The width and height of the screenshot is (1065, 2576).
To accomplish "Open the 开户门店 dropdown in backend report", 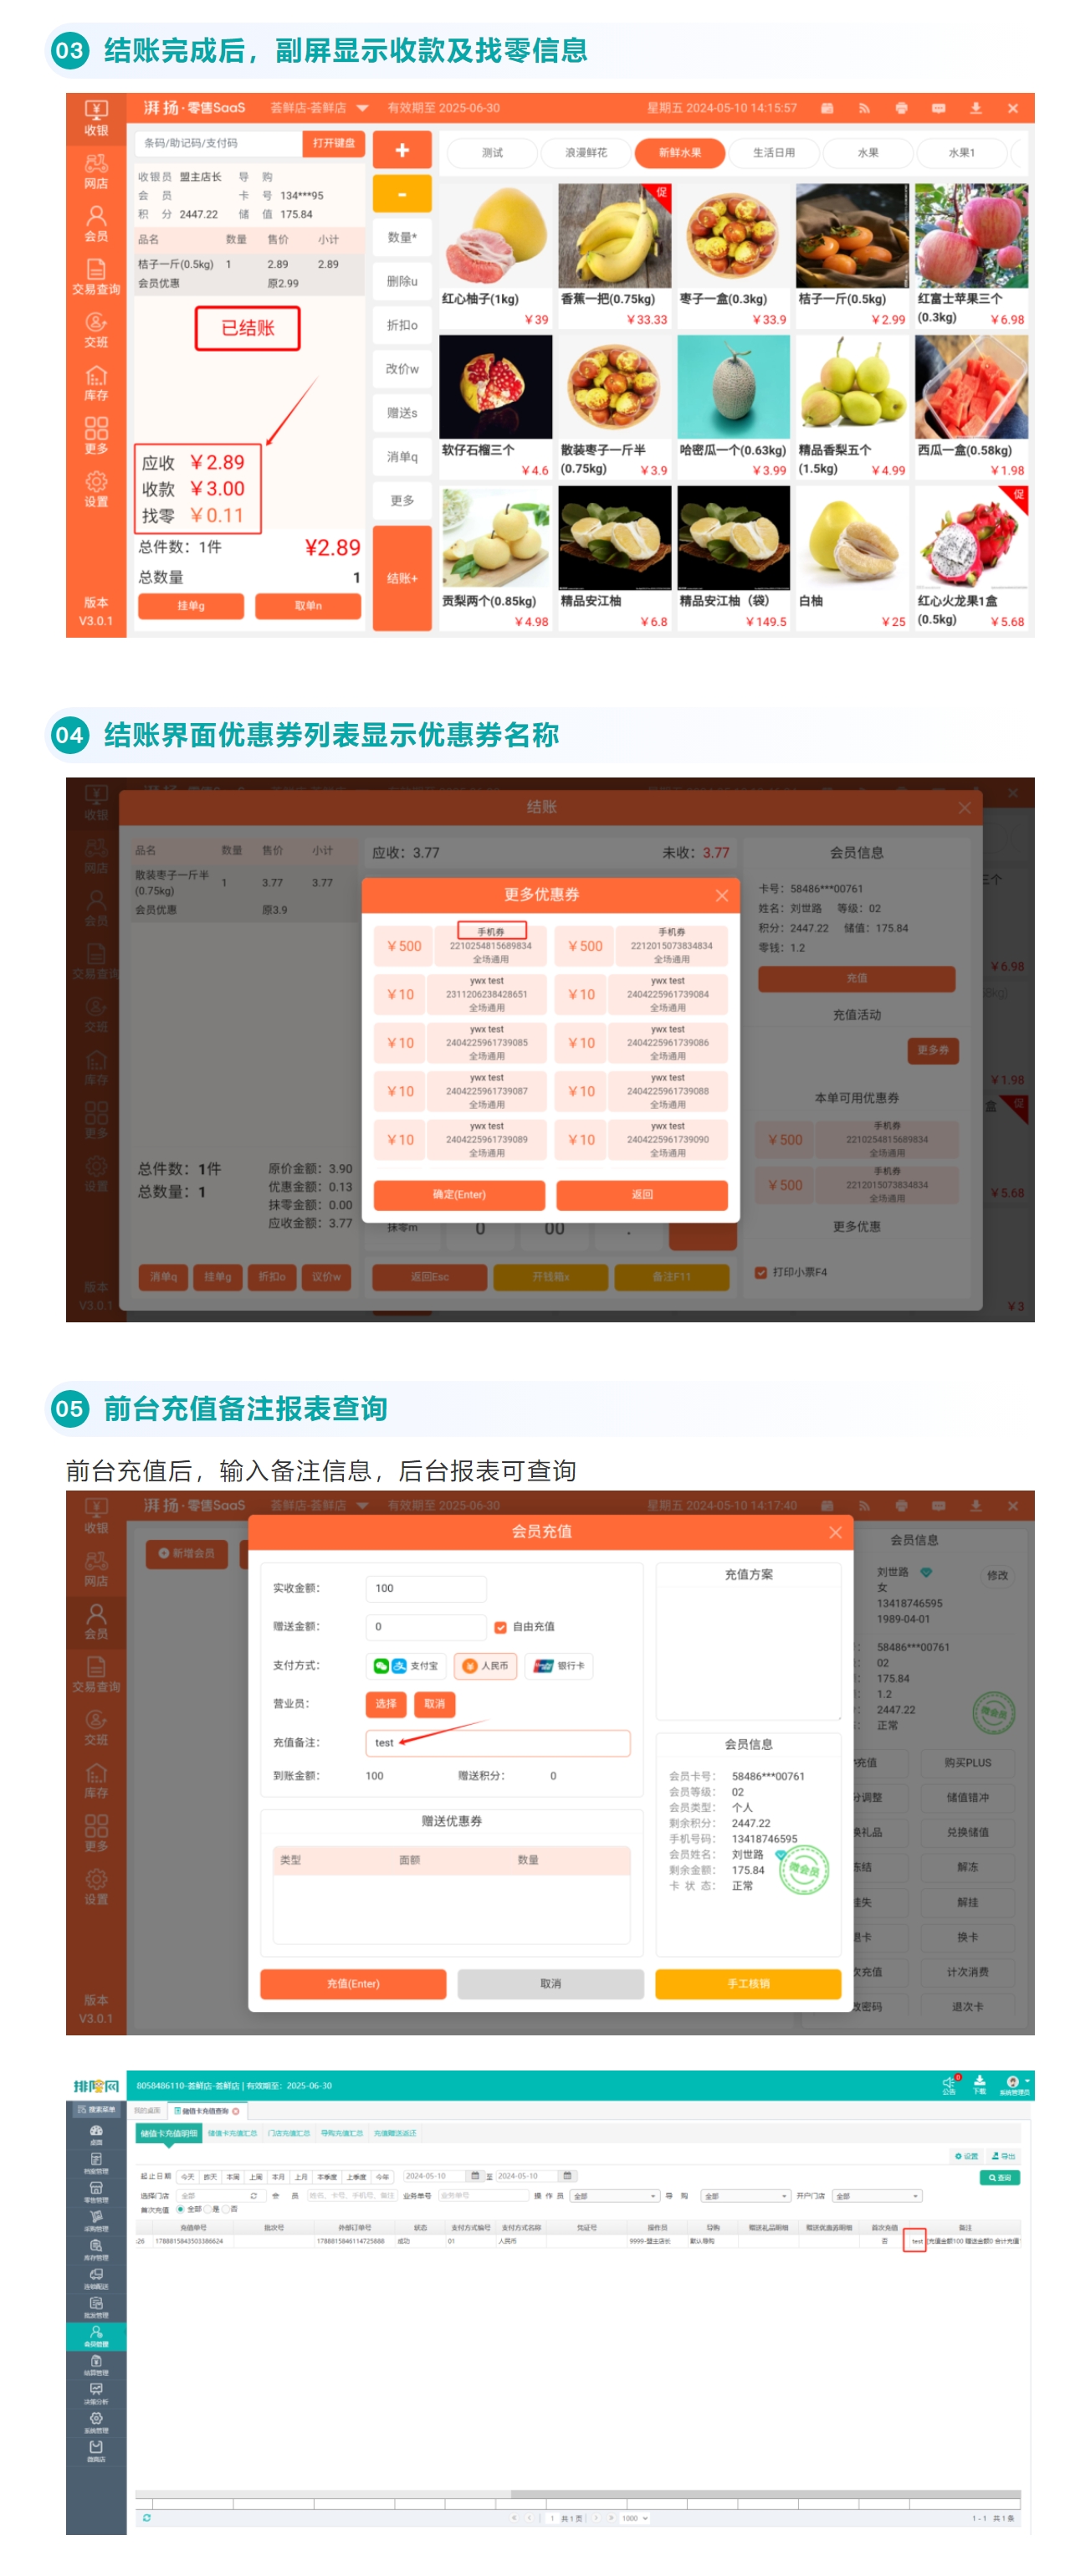I will pos(877,2196).
